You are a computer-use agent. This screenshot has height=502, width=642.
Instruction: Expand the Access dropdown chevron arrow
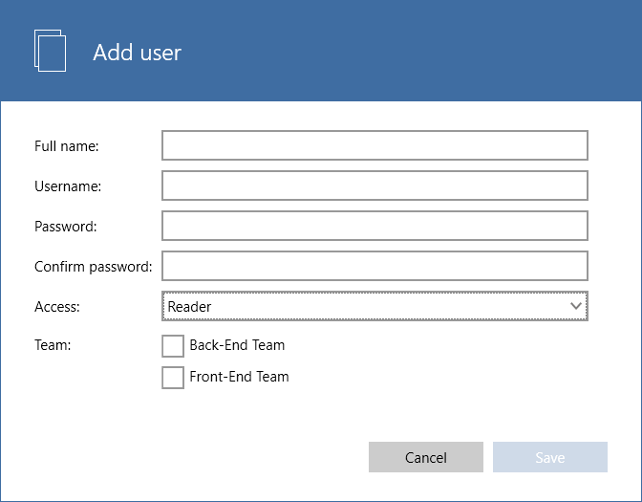pyautogui.click(x=576, y=306)
